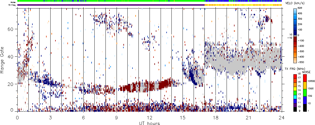315x125 pixels.
Task: Click the "24" tick on the UT hours axis
Action: [282, 118]
